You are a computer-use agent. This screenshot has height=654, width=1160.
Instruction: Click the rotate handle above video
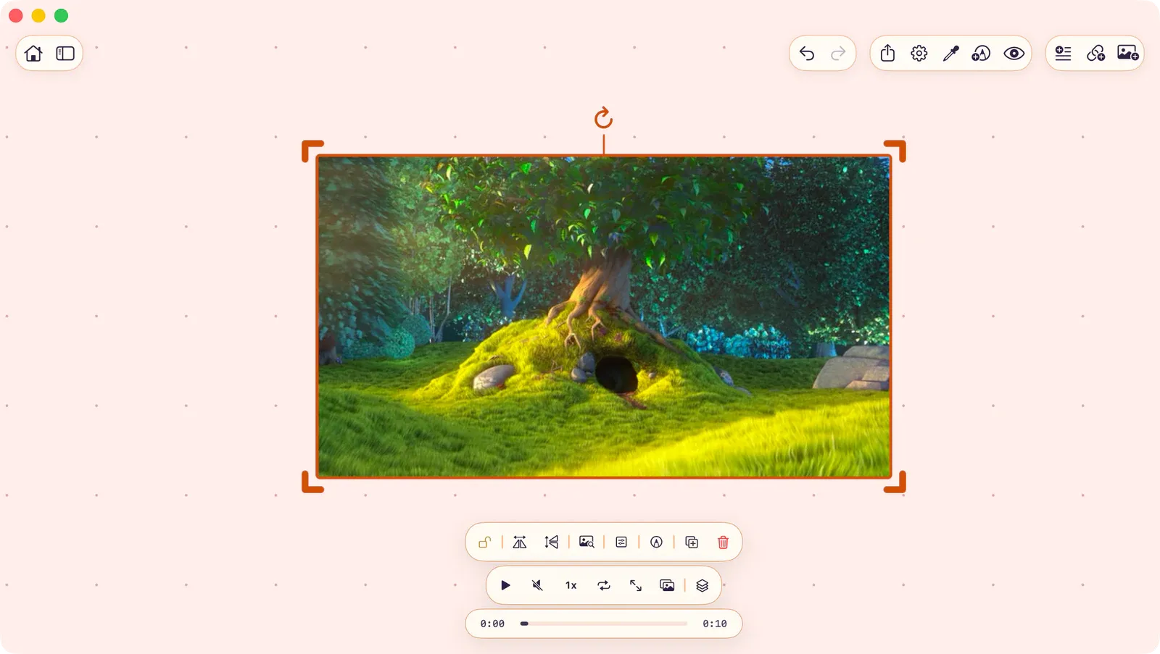point(603,118)
